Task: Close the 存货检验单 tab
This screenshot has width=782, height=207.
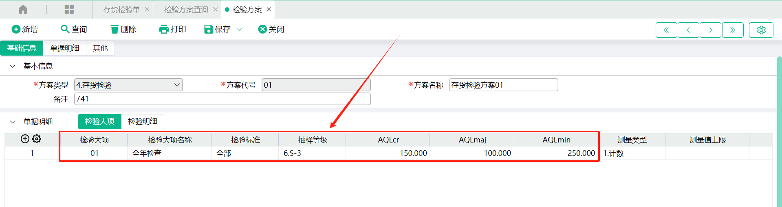Action: (x=147, y=9)
